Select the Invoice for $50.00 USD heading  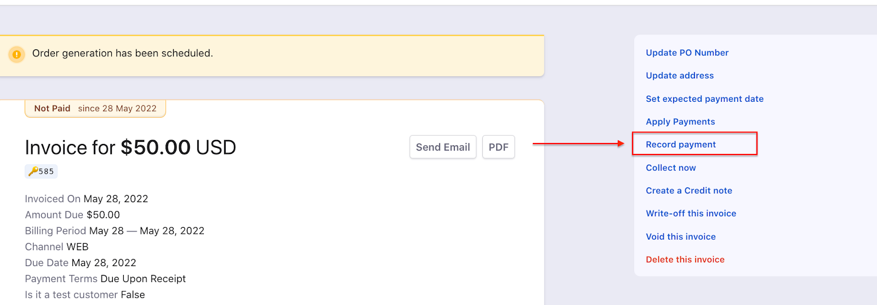[130, 147]
